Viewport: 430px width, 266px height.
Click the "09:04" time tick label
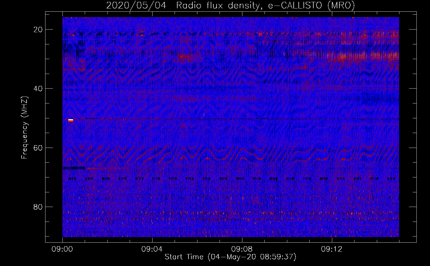tap(152, 249)
